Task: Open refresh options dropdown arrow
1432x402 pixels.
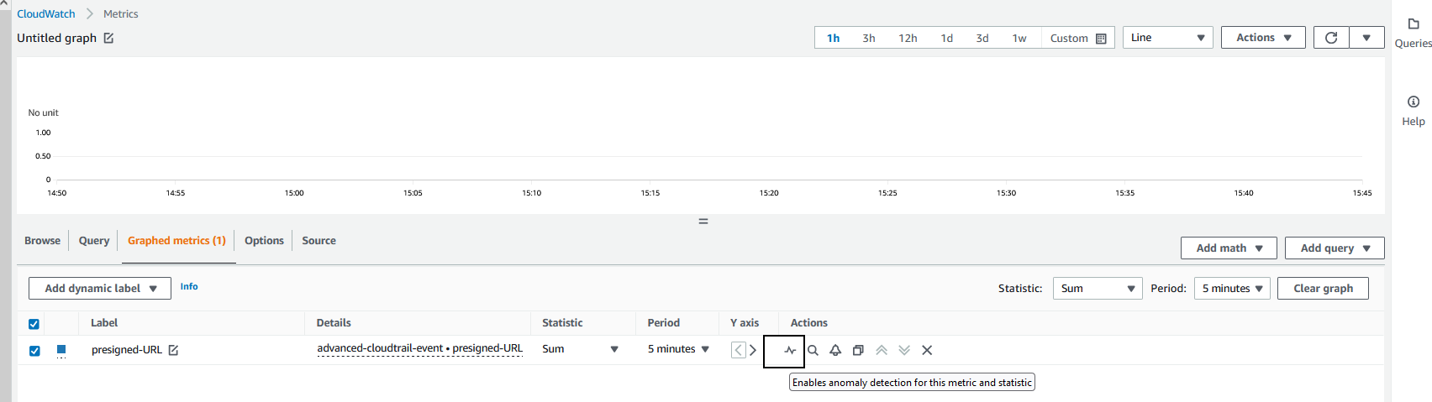Action: (x=1366, y=38)
